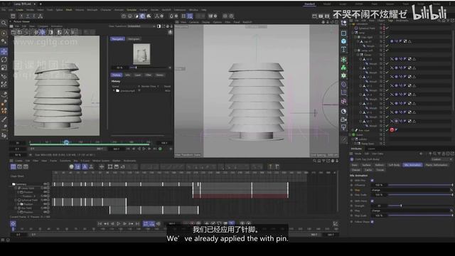Click the red tag on the brush object row
The height and width of the screenshot is (256, 455).
(x=392, y=129)
